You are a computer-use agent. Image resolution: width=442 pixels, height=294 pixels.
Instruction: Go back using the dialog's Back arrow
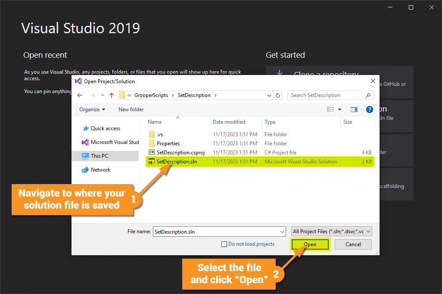click(80, 95)
